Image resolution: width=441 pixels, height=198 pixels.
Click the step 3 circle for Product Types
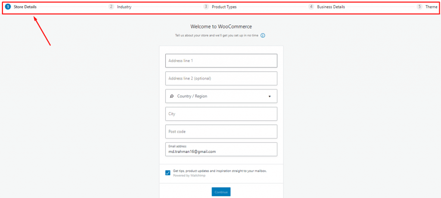click(x=206, y=7)
